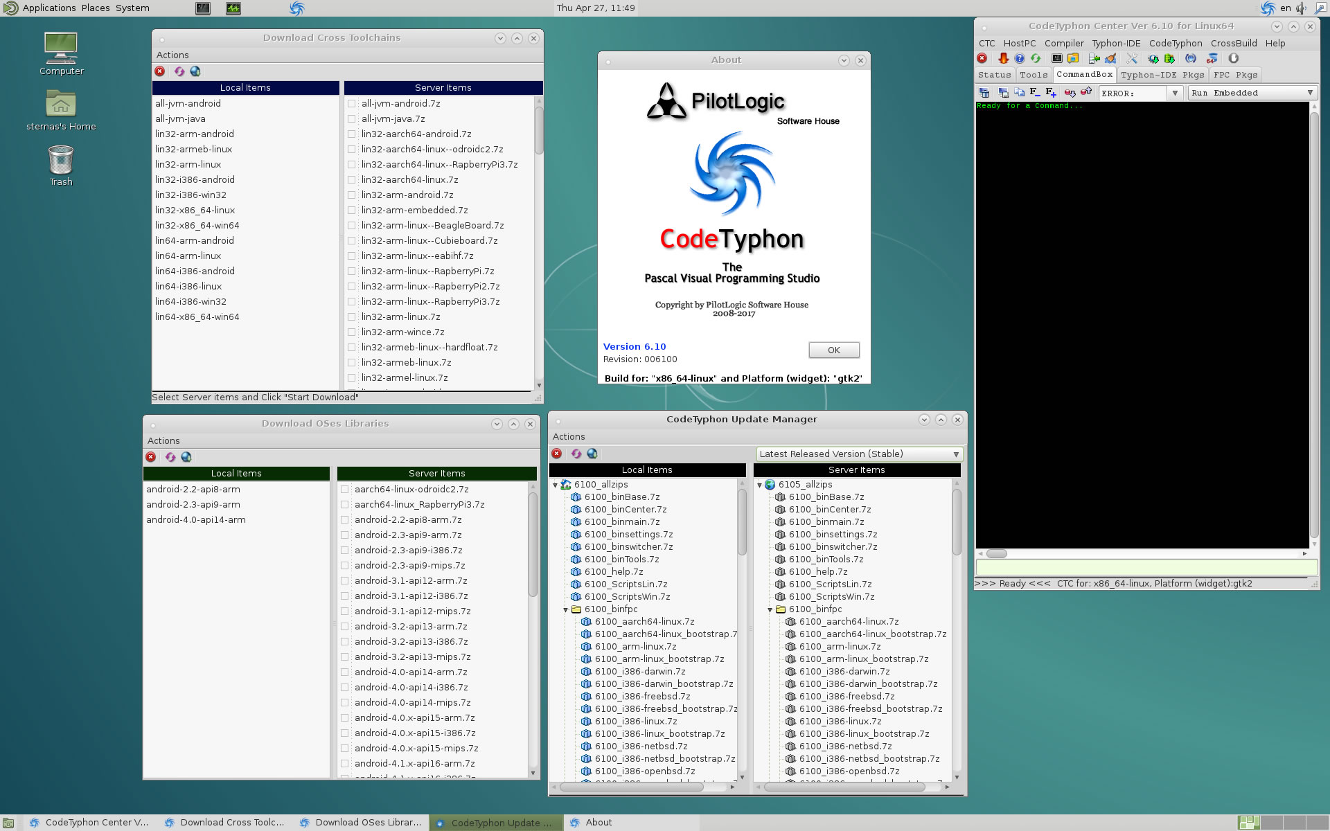Viewport: 1330px width, 831px height.
Task: Click the broom clean icon in CodeTyphon Center toolbar
Action: coord(1110,58)
